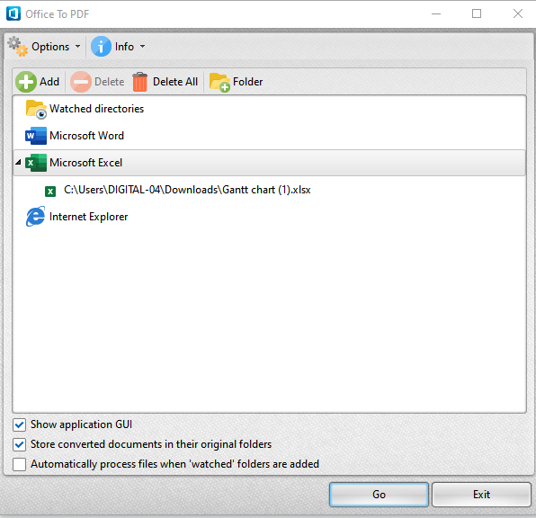Open the Info dropdown arrow
Image resolution: width=536 pixels, height=518 pixels.
coord(143,47)
